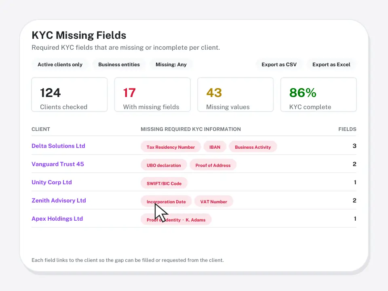Viewport: 388px width, 291px height.
Task: Click the footer note about field links
Action: coord(128,260)
